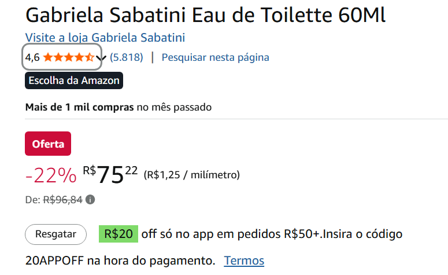Click the info icon beside R$96,84

[x=91, y=200]
